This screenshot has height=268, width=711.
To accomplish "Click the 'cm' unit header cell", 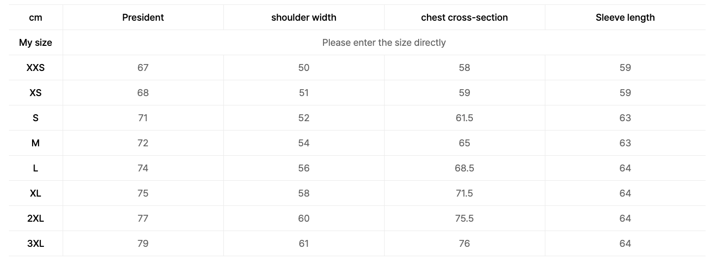I will click(x=36, y=18).
